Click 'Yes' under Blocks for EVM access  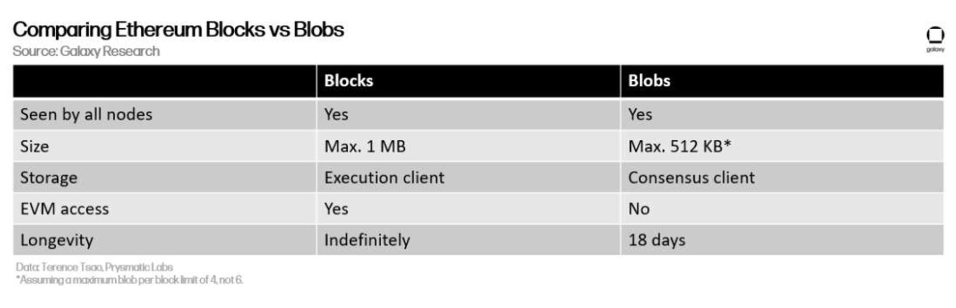(336, 209)
